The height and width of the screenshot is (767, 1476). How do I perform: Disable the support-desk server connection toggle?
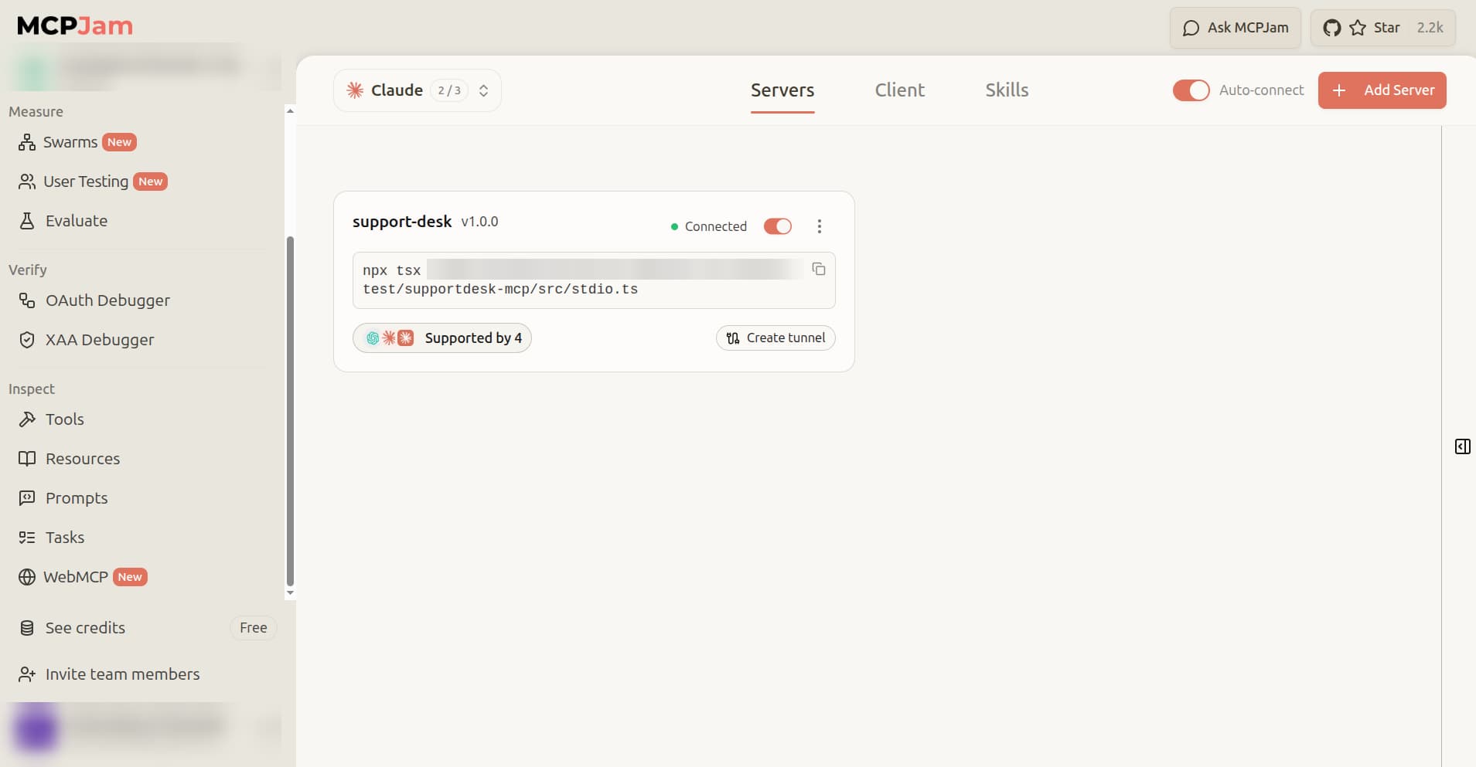[778, 226]
